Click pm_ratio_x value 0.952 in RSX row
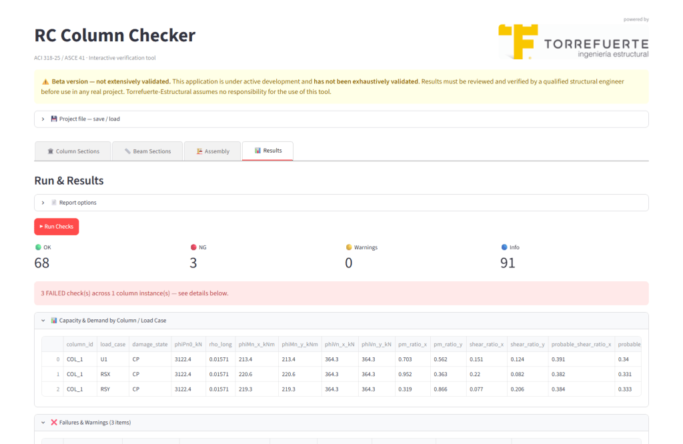The height and width of the screenshot is (444, 683). click(412, 374)
